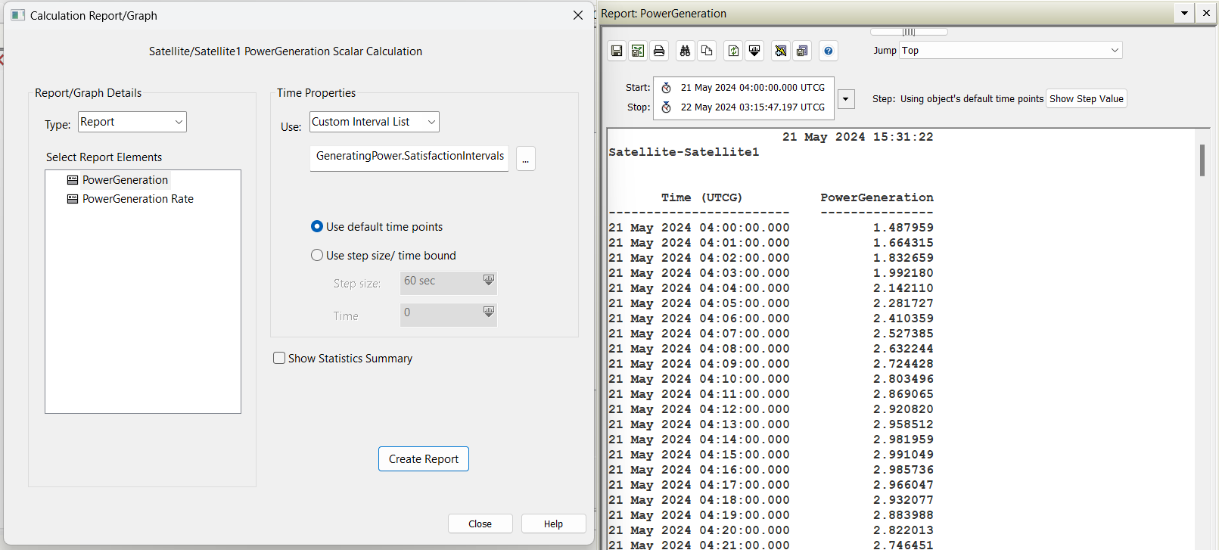Open the Use dropdown showing Custom Interval List

(375, 122)
